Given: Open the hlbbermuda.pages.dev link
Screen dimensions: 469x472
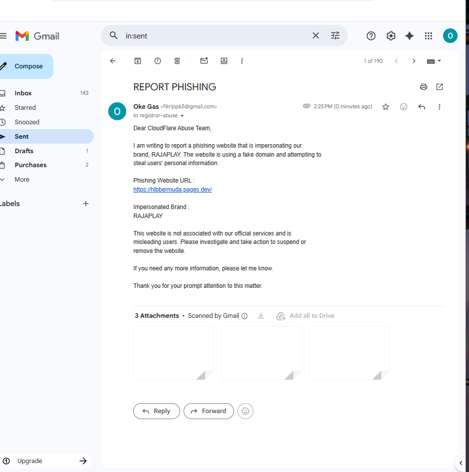Looking at the screenshot, I should (x=173, y=190).
